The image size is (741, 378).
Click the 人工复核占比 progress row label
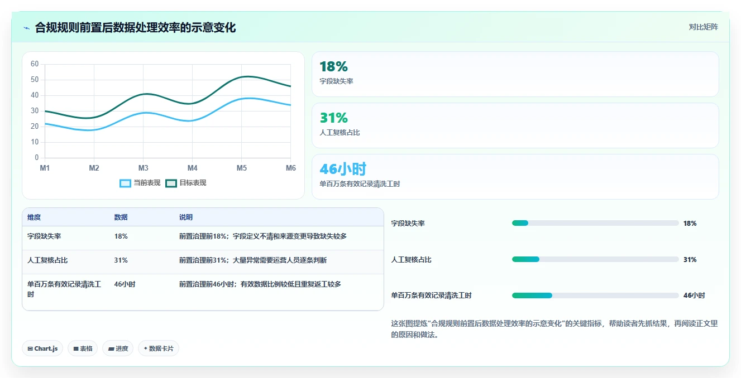coord(412,260)
